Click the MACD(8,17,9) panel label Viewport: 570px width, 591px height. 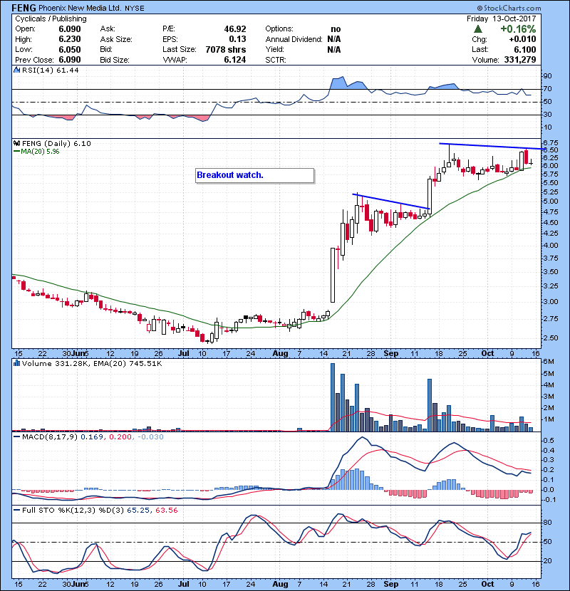click(x=50, y=437)
